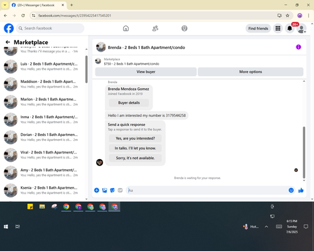Open Task View on the taskbar
Screen dimensions: 314x251
(x=18, y=226)
